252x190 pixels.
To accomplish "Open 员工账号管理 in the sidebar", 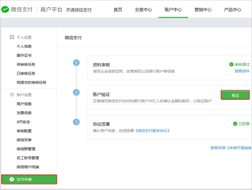I will [x=28, y=158].
